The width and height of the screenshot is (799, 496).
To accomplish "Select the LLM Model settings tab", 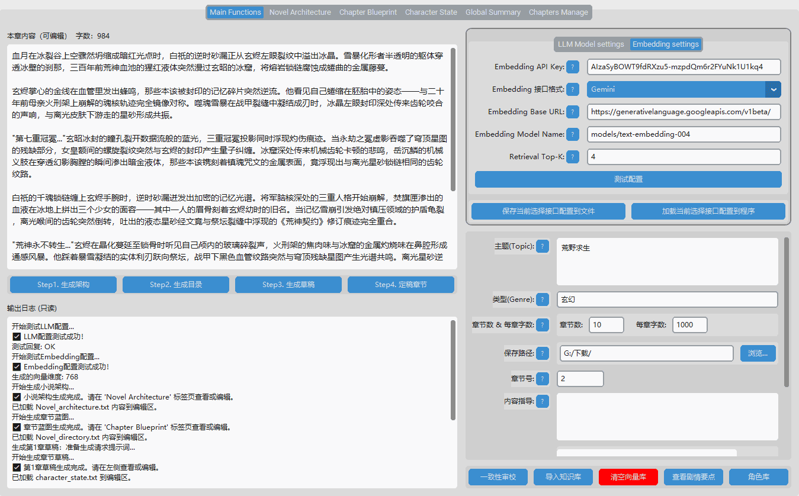I will coord(591,44).
